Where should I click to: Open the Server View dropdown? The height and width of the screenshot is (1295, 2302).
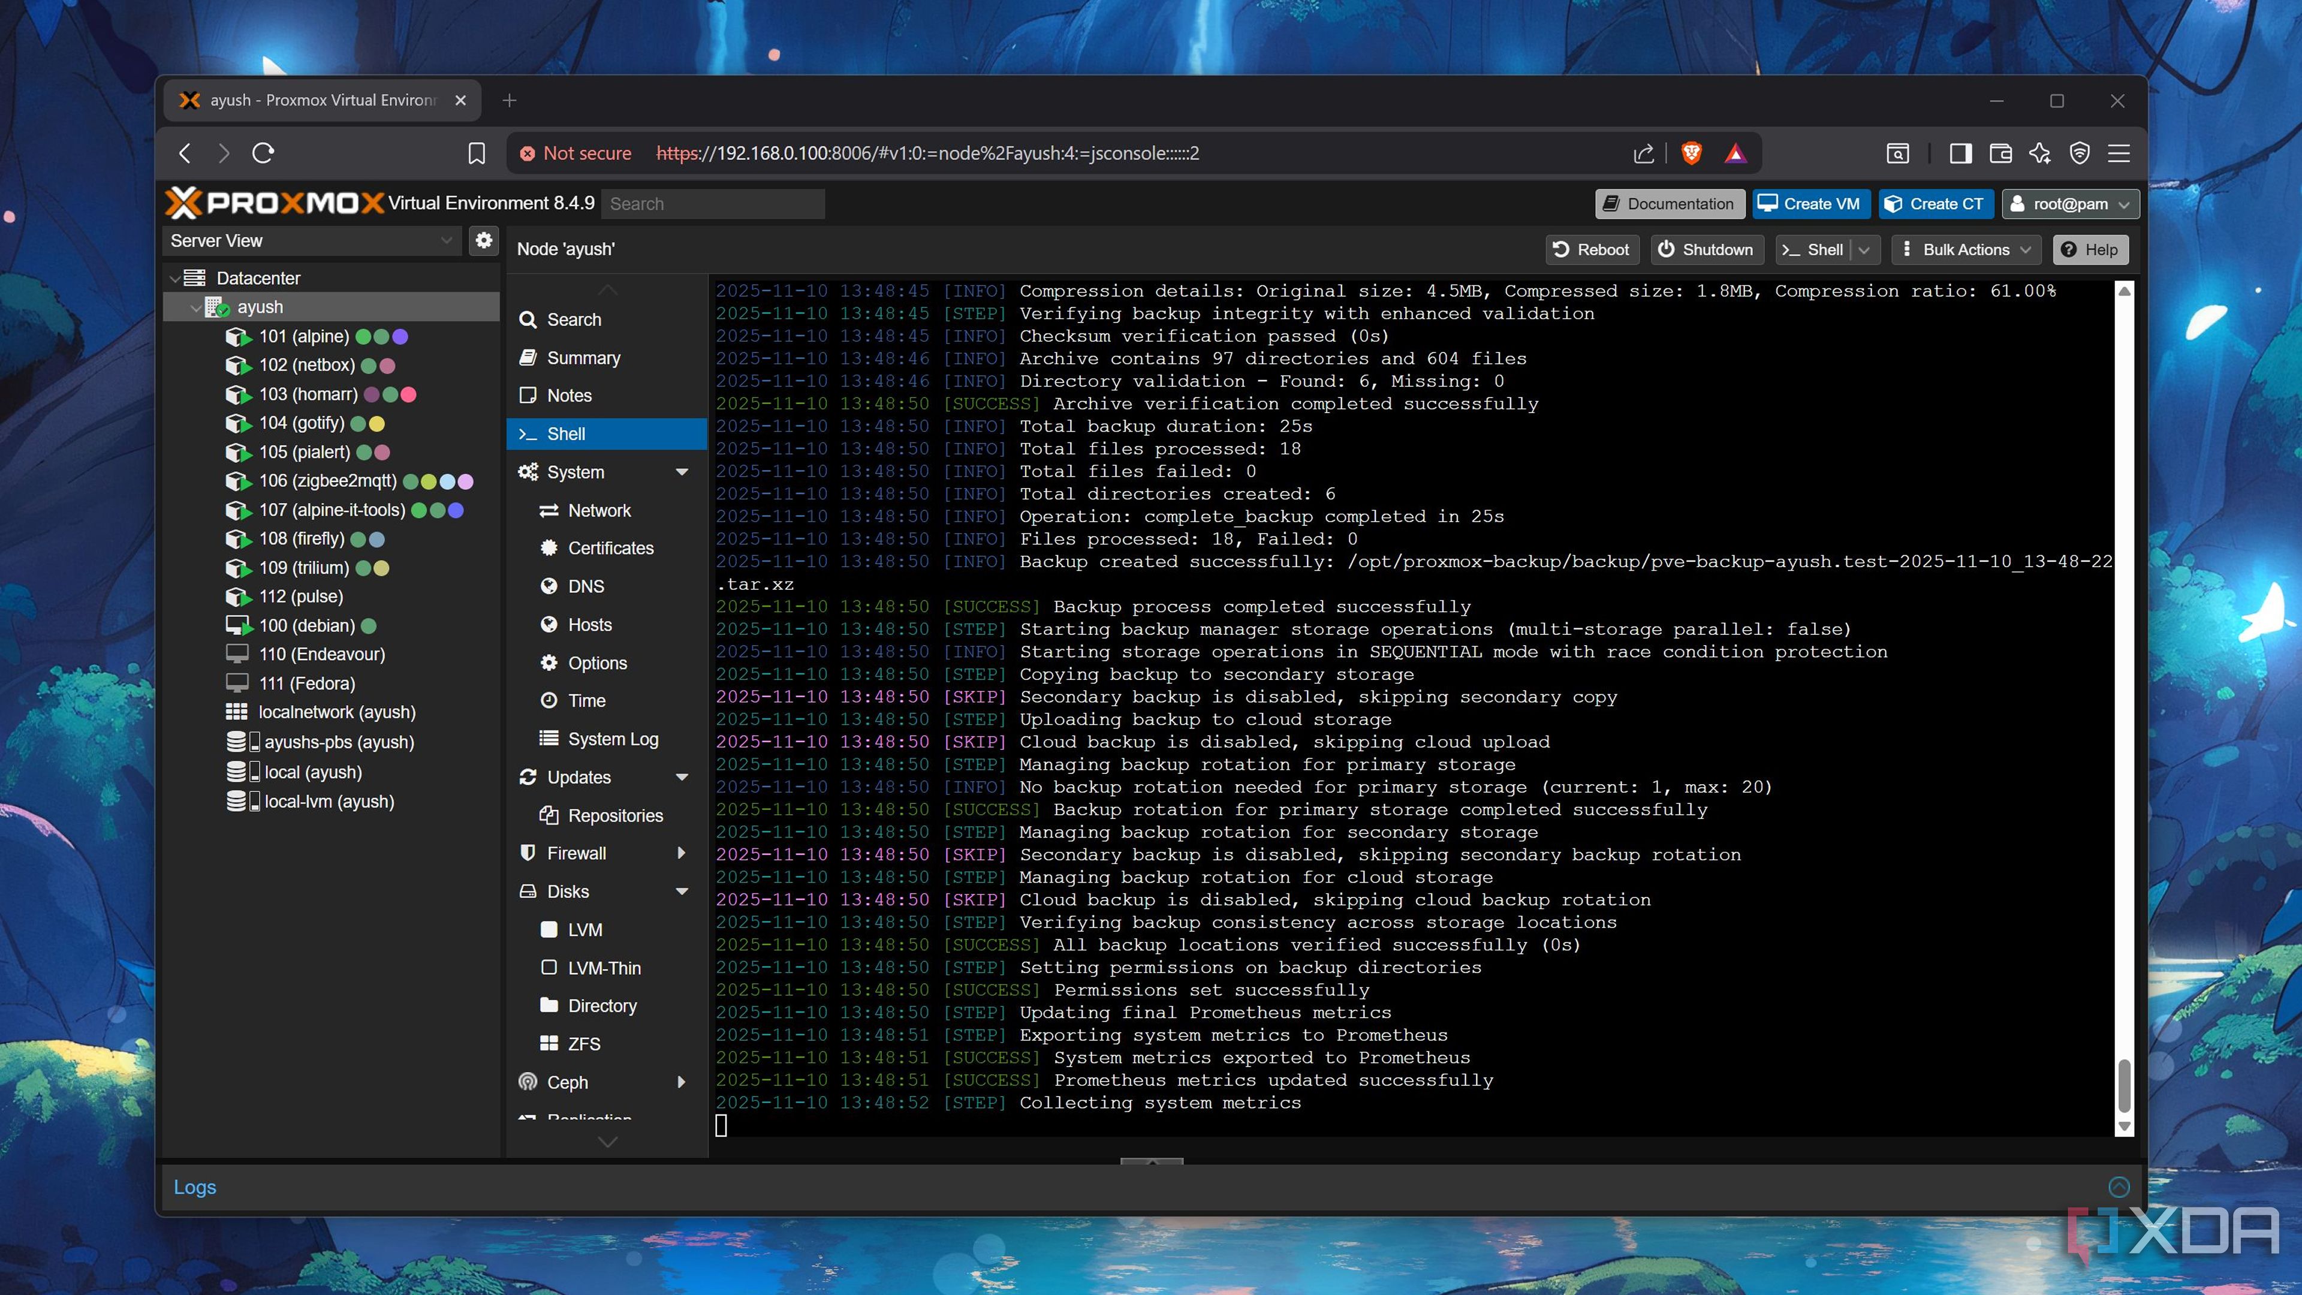(312, 240)
